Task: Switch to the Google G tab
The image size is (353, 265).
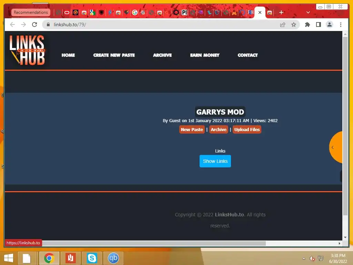Action: point(135,12)
